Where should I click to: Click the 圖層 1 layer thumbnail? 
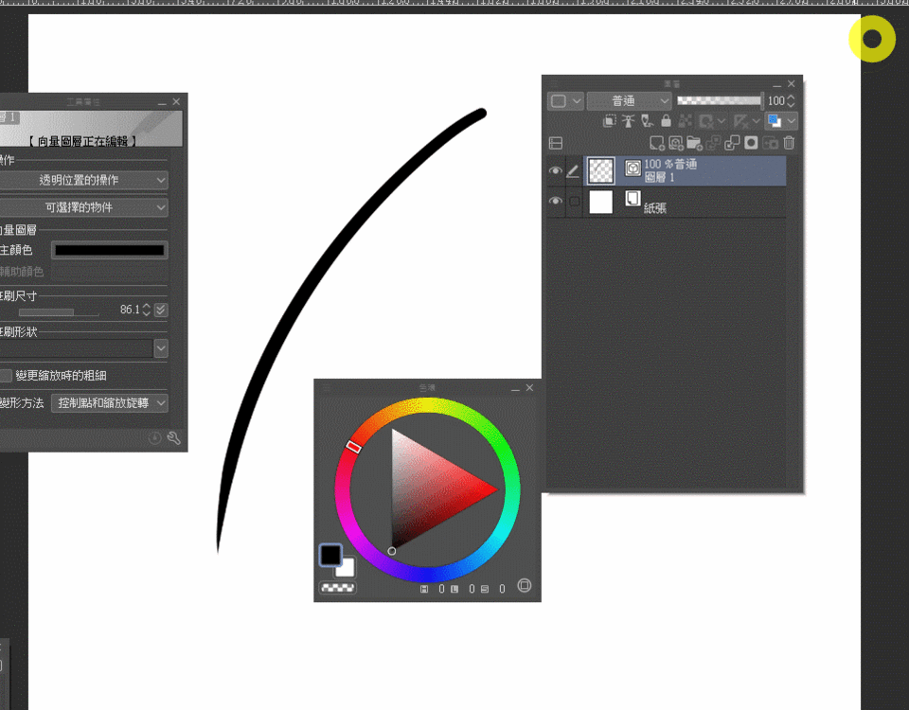(x=600, y=170)
